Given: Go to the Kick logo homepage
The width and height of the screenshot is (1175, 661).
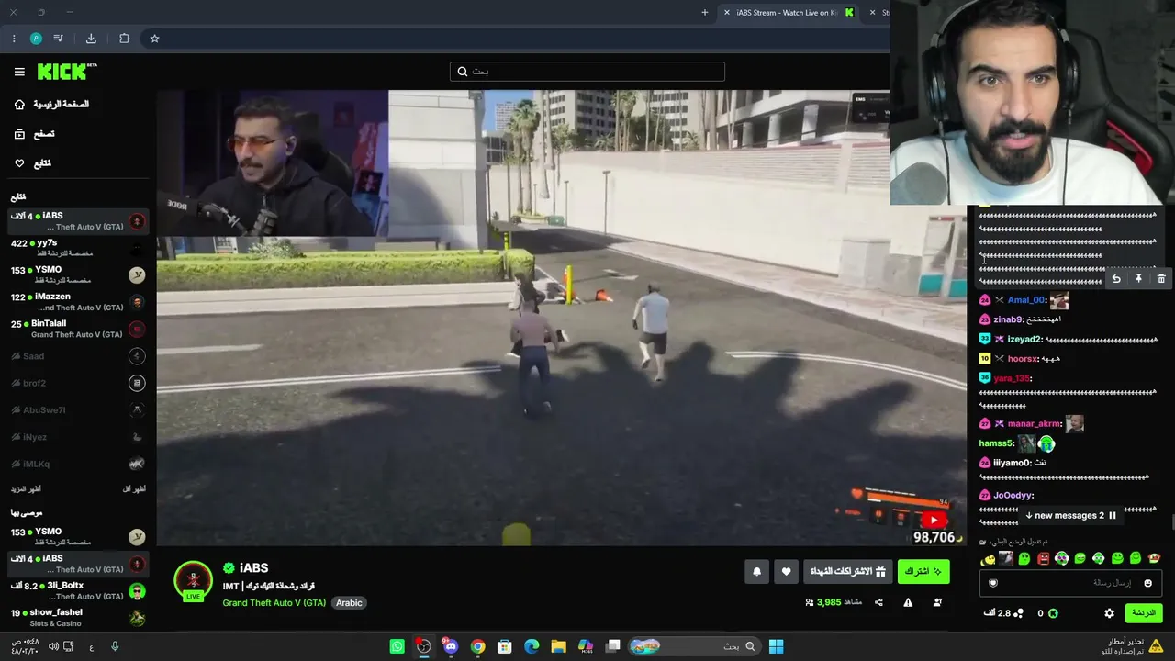Looking at the screenshot, I should pos(66,72).
